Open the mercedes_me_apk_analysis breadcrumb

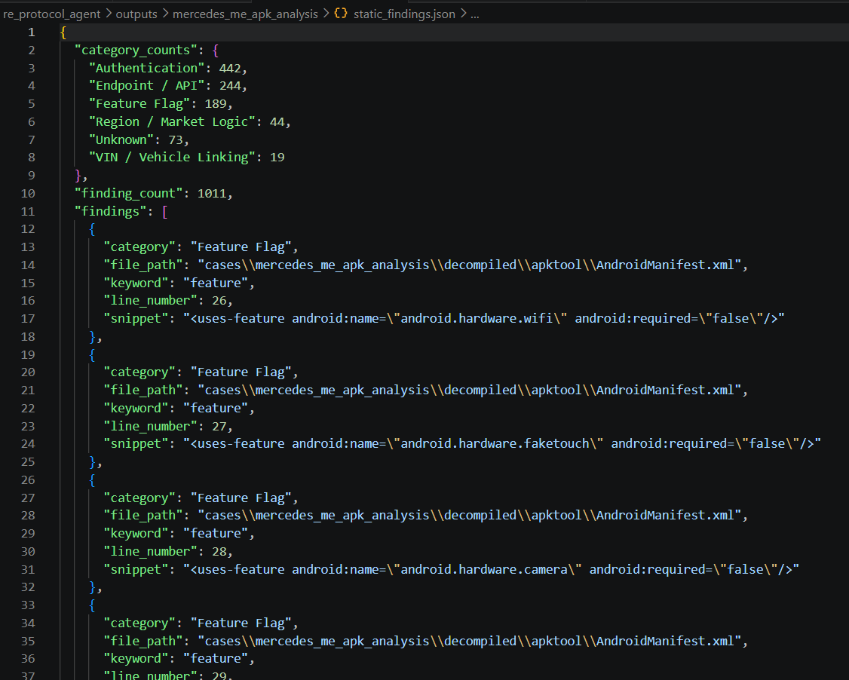click(245, 14)
